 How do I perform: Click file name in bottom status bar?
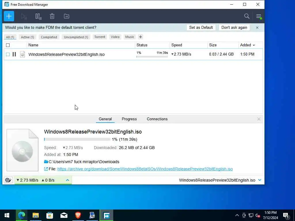click(x=217, y=180)
